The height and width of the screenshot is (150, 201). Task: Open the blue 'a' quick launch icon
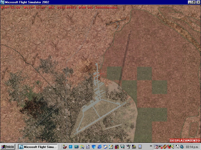coord(70,147)
